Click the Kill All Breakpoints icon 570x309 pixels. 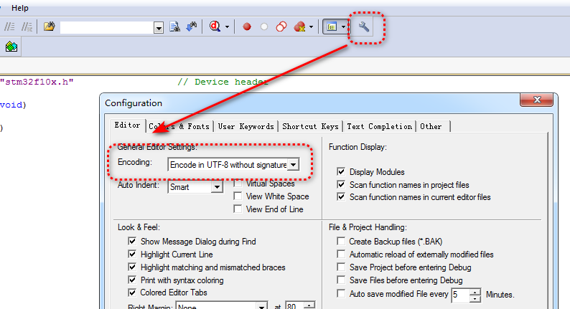click(x=299, y=27)
